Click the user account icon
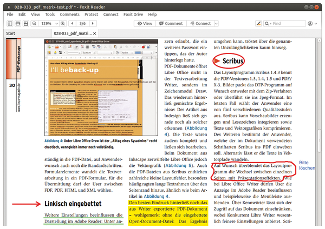325x229 pixels. click(310, 24)
